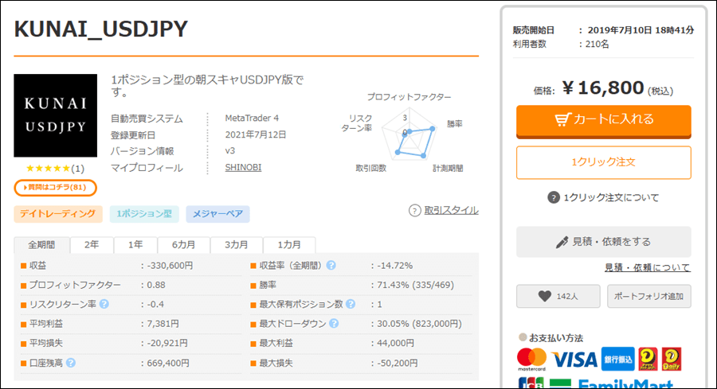Screen dimensions: 717x389
Task: Click the 最大損失 value -50,200円
Action: pos(398,363)
